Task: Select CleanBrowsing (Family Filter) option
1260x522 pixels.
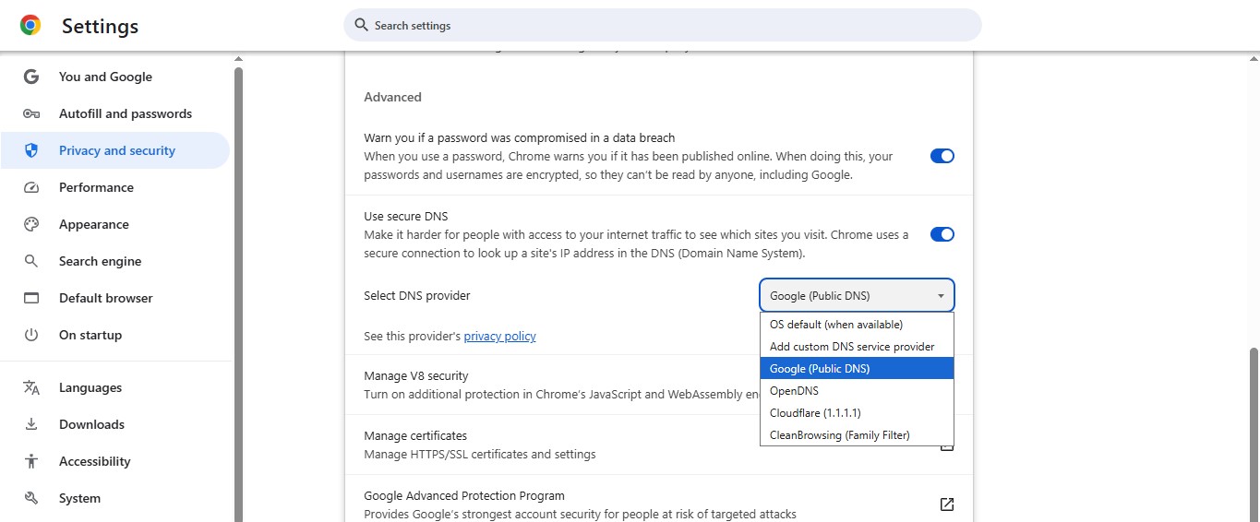Action: click(857, 435)
